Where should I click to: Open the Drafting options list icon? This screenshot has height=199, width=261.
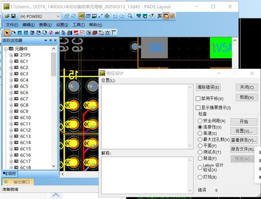[x=114, y=33]
